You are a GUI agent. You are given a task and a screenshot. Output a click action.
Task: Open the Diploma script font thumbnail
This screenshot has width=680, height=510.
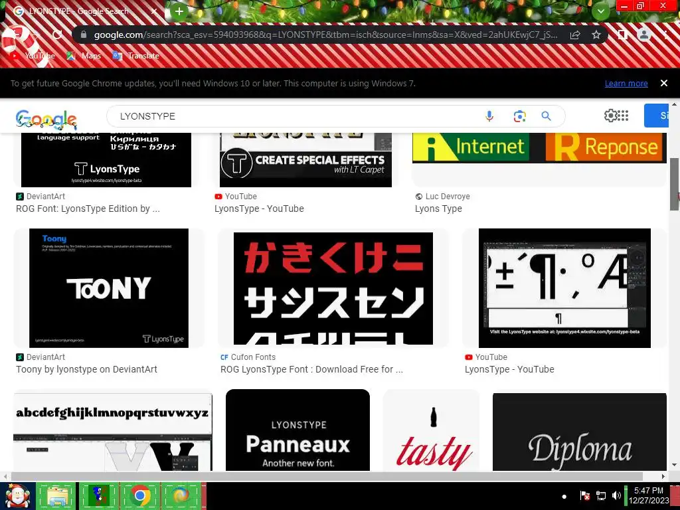579,432
